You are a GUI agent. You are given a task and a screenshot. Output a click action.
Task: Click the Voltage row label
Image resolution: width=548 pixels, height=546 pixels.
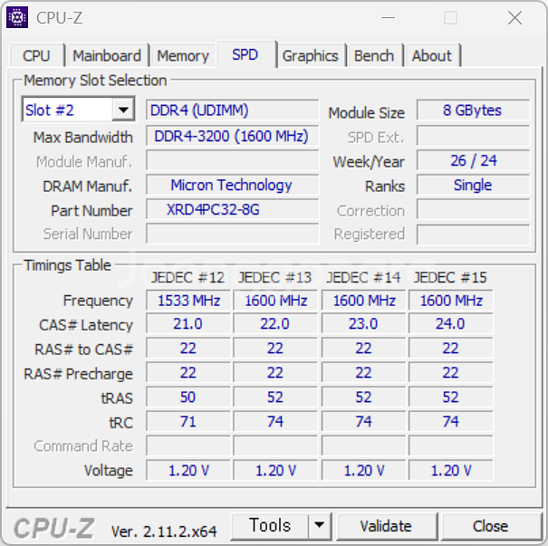[x=109, y=471]
